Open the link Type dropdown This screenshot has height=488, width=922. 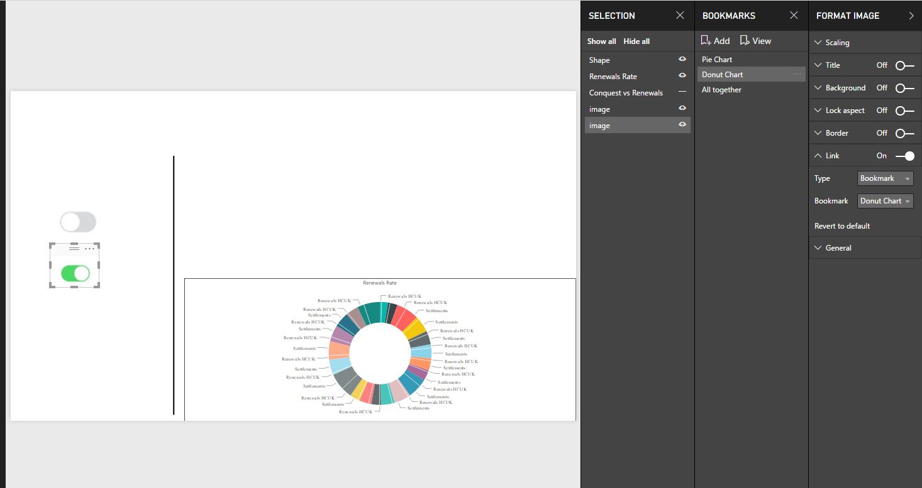[x=885, y=178]
